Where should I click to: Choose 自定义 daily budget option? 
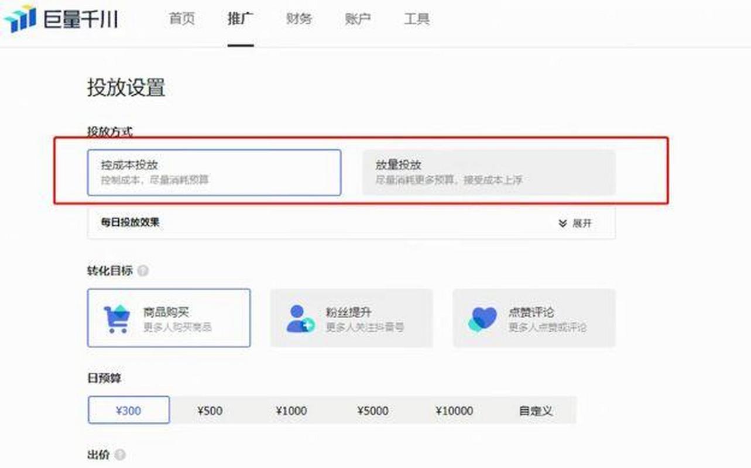536,410
